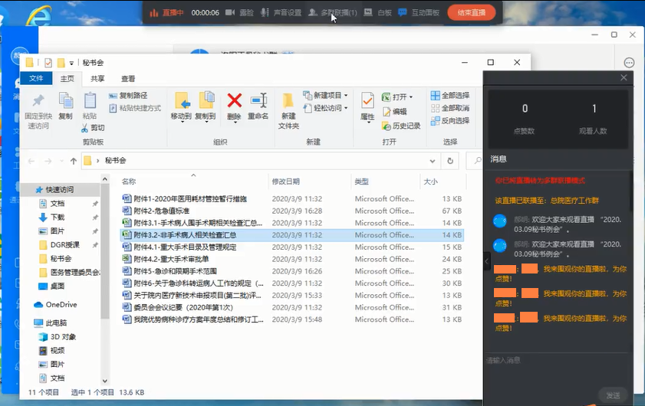The height and width of the screenshot is (406, 645).
Task: Open Sound settings (声音设置) in live bar
Action: pos(281,13)
